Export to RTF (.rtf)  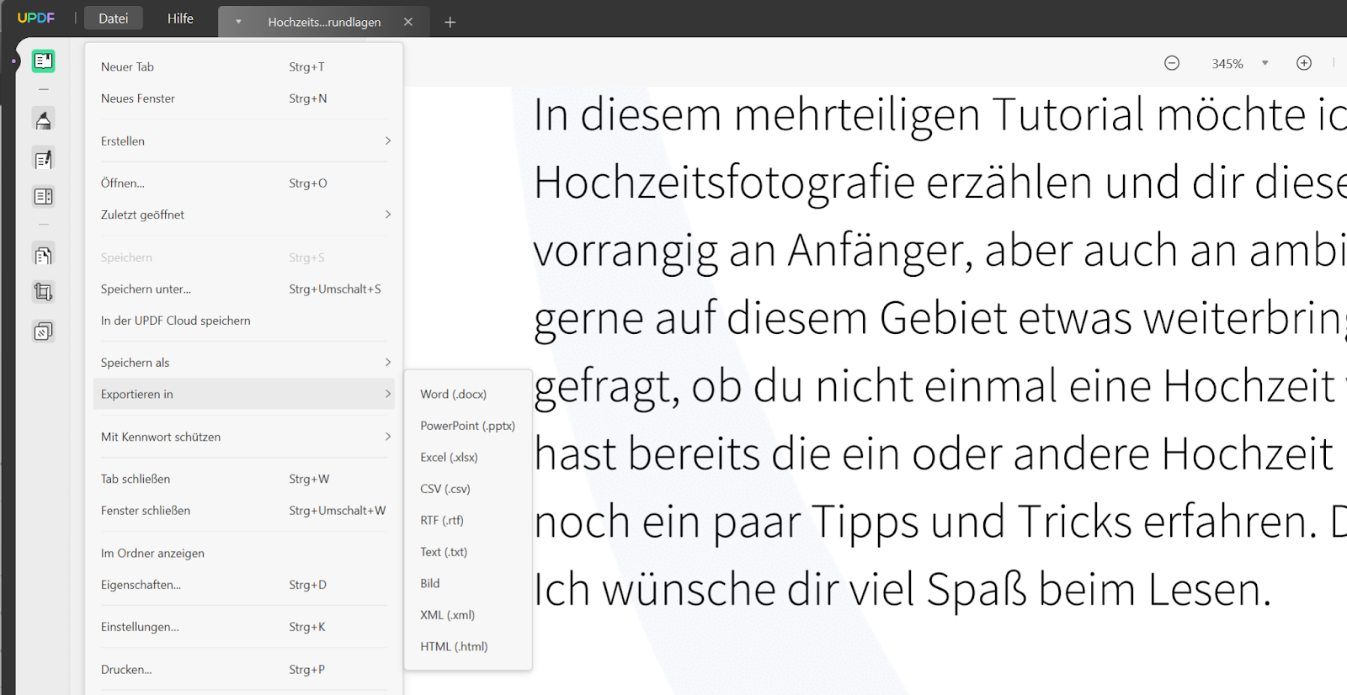[468, 520]
